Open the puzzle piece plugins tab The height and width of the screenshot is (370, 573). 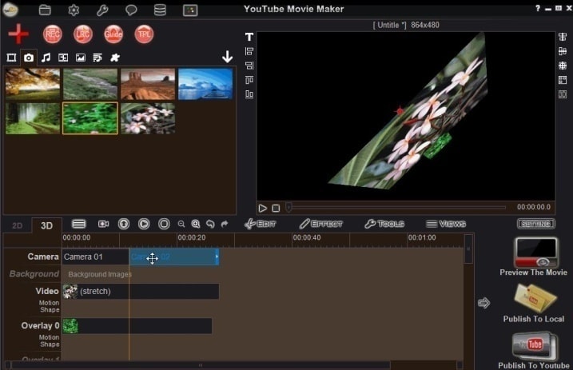point(115,58)
